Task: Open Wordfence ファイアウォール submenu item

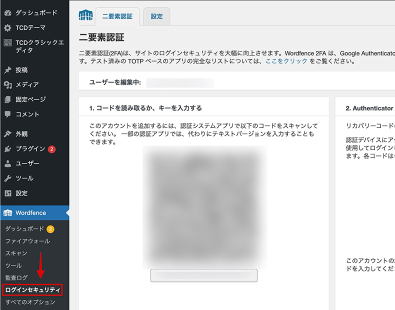Action: click(27, 241)
